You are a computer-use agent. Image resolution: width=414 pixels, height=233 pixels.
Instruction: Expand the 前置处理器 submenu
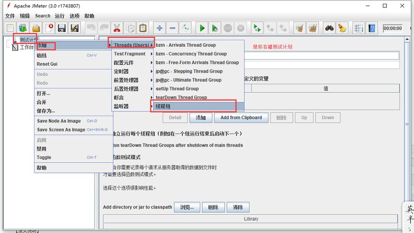coord(133,80)
